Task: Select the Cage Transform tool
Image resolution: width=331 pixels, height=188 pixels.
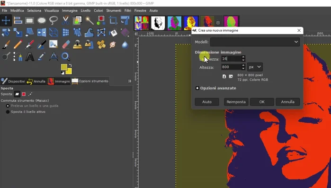Action: pyautogui.click(x=101, y=33)
